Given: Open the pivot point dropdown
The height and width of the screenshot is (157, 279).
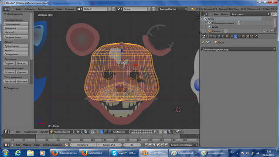Looking at the screenshot, I should pyautogui.click(x=87, y=132).
